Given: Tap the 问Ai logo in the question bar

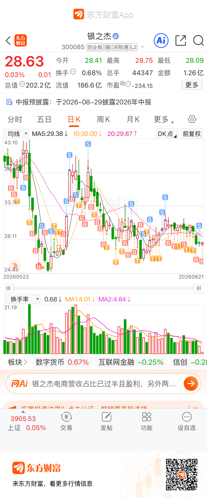Looking at the screenshot, I should pos(19,384).
